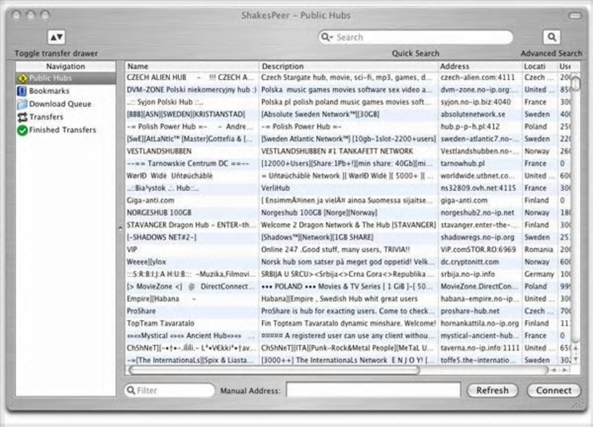Click address proshare-hub.net
Screen dimensions: 593x427
pos(470,311)
